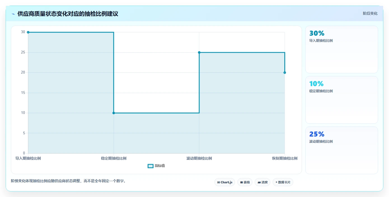
Task: Click the y-axis tick label 30
Action: [x=23, y=32]
